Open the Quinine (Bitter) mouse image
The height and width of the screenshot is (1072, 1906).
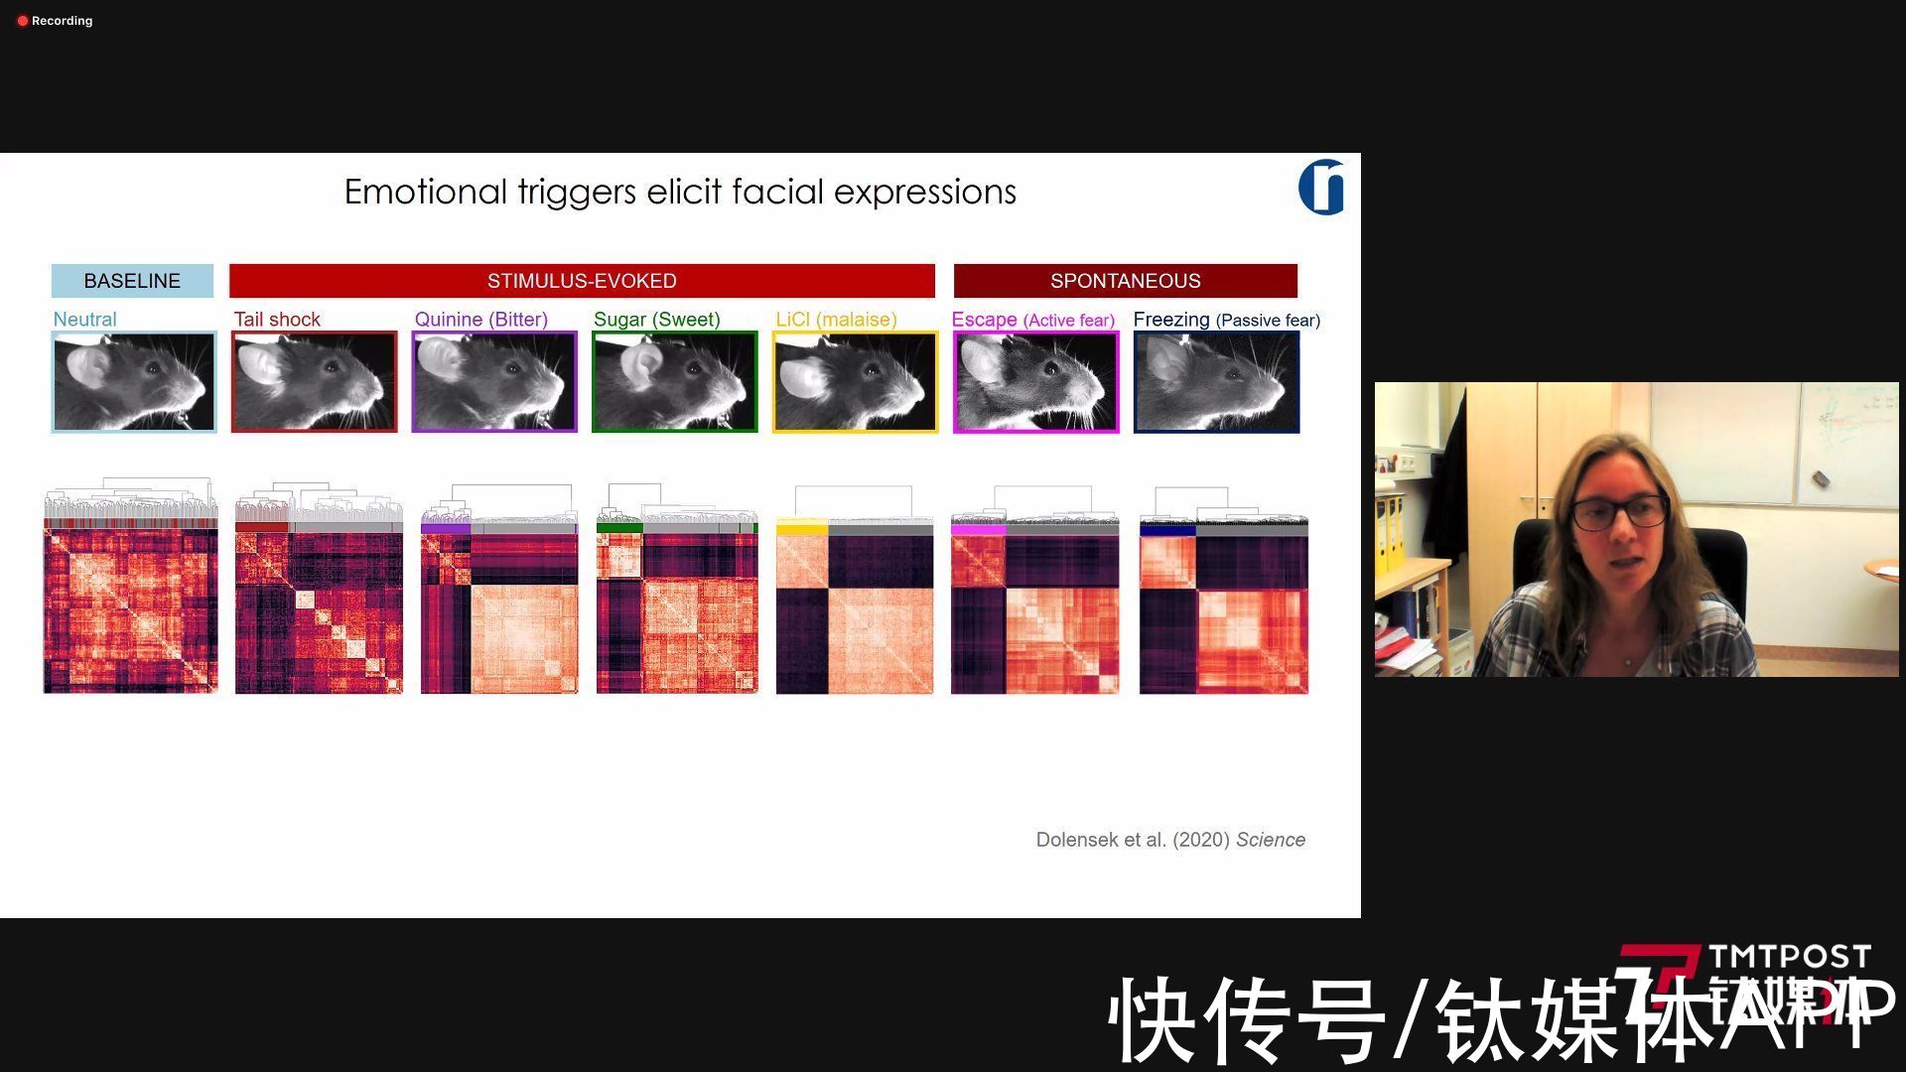coord(494,382)
